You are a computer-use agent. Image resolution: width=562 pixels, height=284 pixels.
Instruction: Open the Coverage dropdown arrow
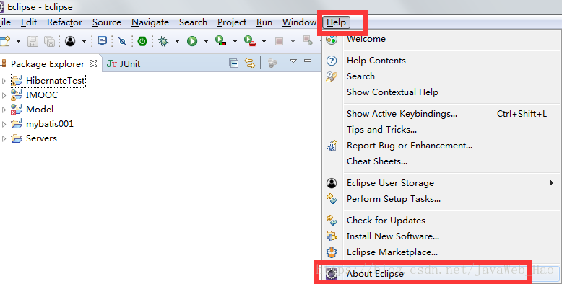point(235,41)
